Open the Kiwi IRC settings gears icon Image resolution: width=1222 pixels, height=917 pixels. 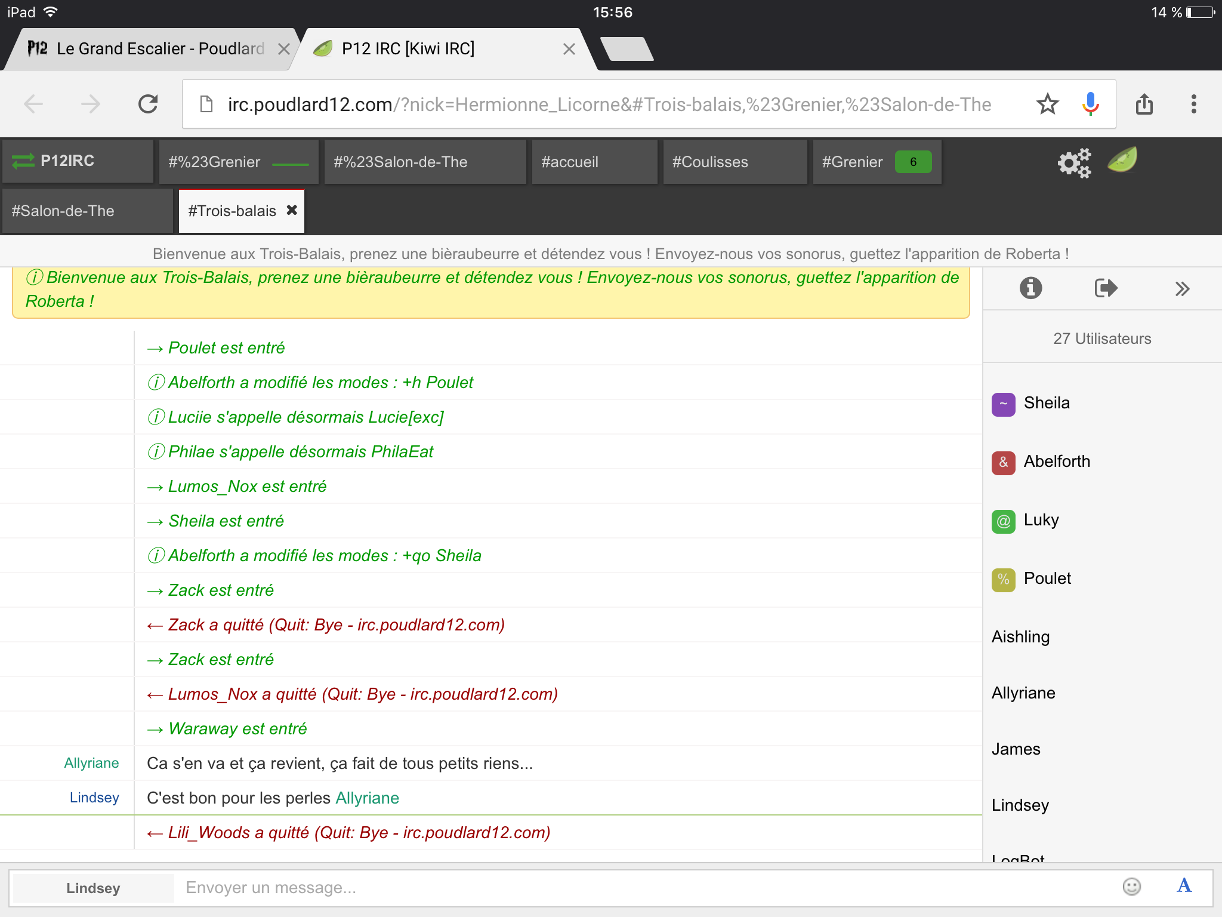click(x=1073, y=162)
